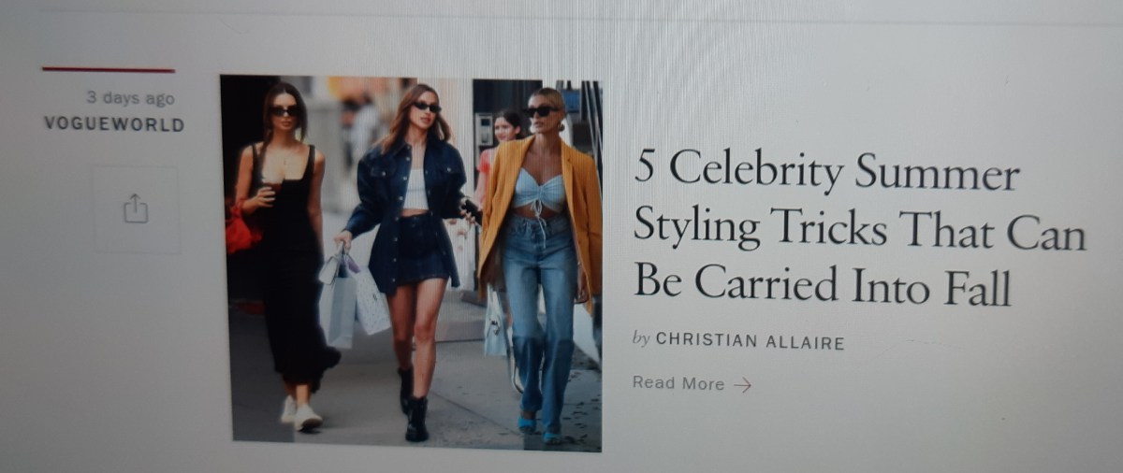Click the arrow icon beside Read More
Viewport: 1123px width, 473px height.
(x=743, y=384)
